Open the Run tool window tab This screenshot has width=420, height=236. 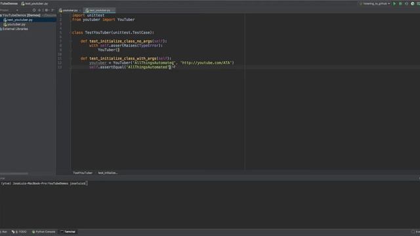4,231
